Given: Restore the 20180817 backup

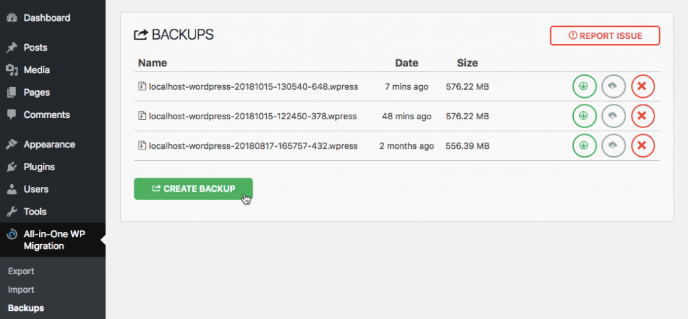Looking at the screenshot, I should tap(613, 145).
